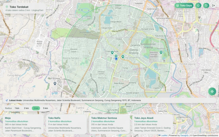Select the 3 km radius option
The image size is (219, 137).
36,108
